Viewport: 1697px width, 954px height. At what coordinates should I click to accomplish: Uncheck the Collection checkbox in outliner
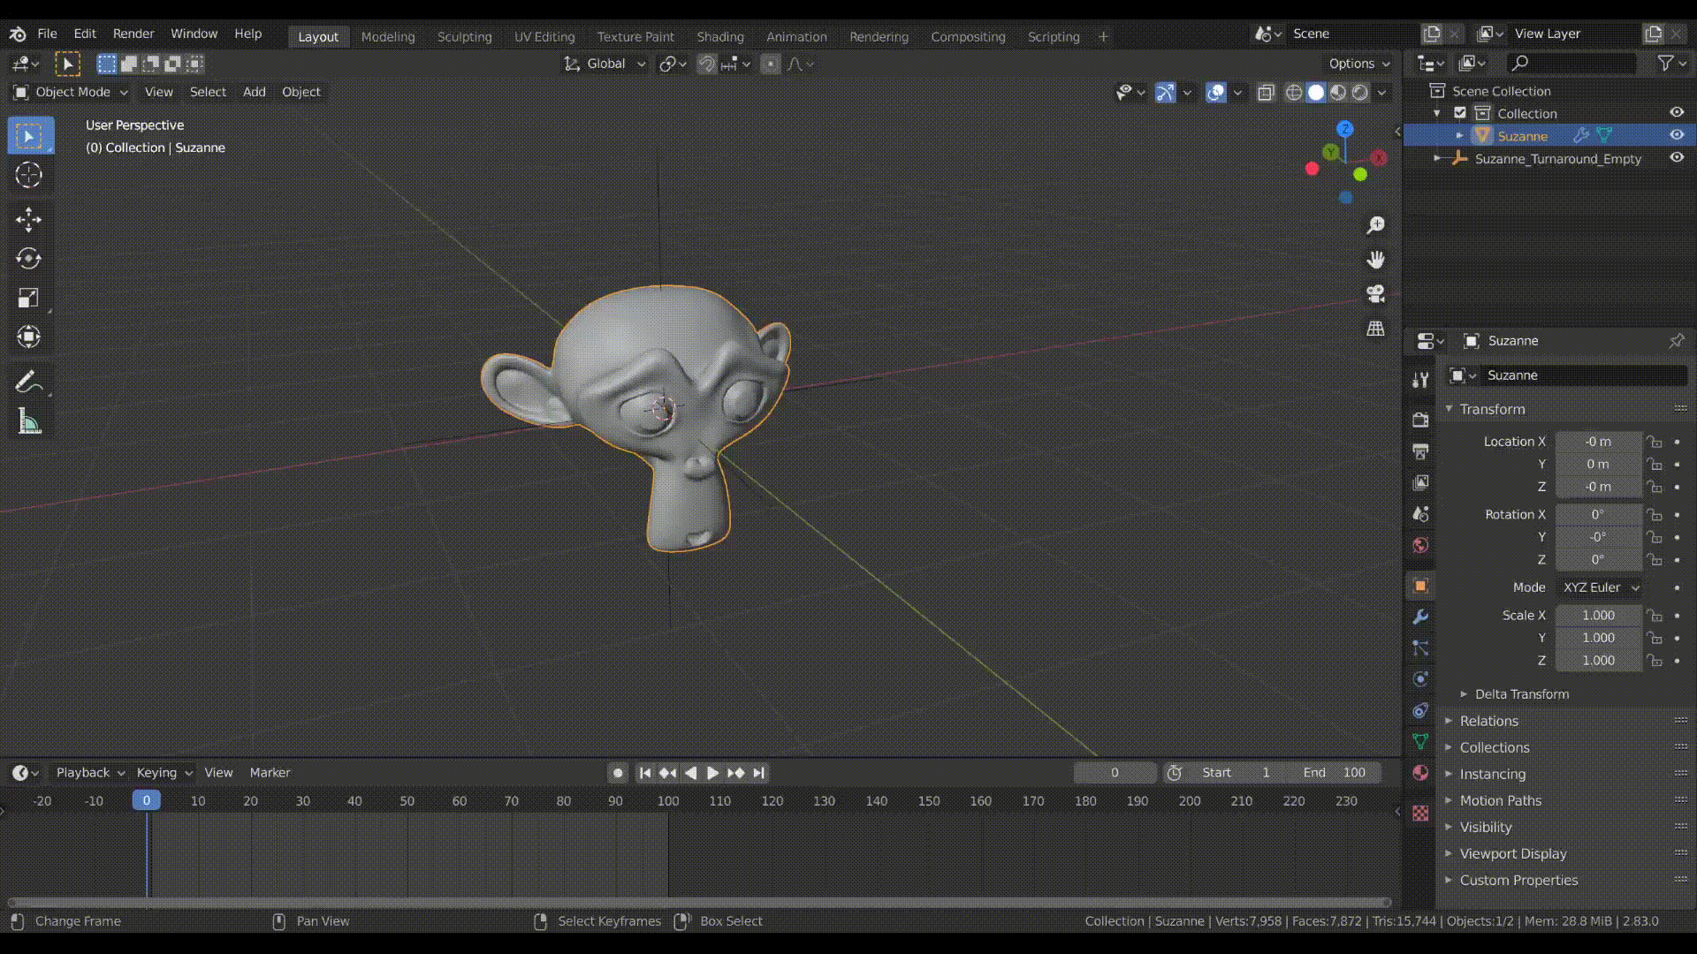[1459, 113]
